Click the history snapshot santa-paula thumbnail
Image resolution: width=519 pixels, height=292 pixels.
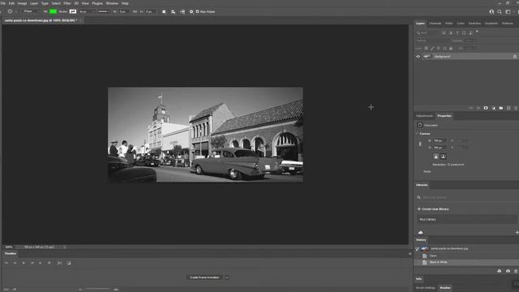[x=425, y=249]
